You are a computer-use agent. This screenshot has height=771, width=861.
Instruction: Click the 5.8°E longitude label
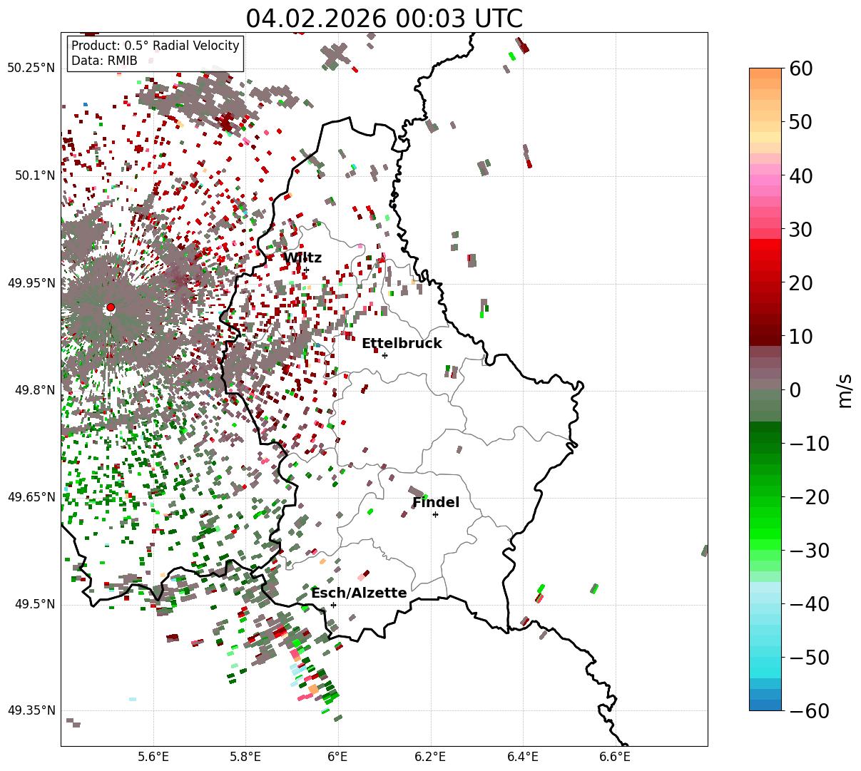pos(246,757)
